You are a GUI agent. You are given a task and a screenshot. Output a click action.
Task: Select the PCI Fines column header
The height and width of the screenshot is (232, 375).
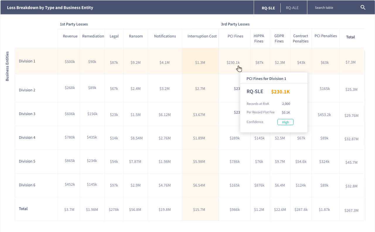235,36
